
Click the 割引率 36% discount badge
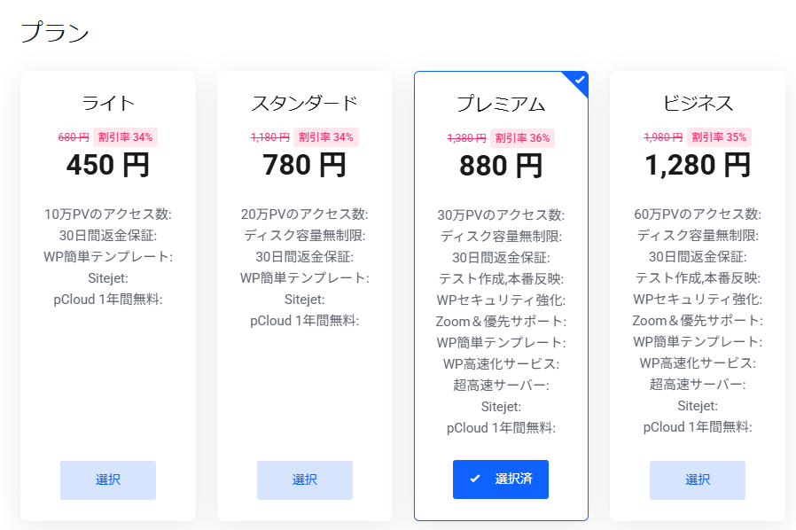click(523, 137)
